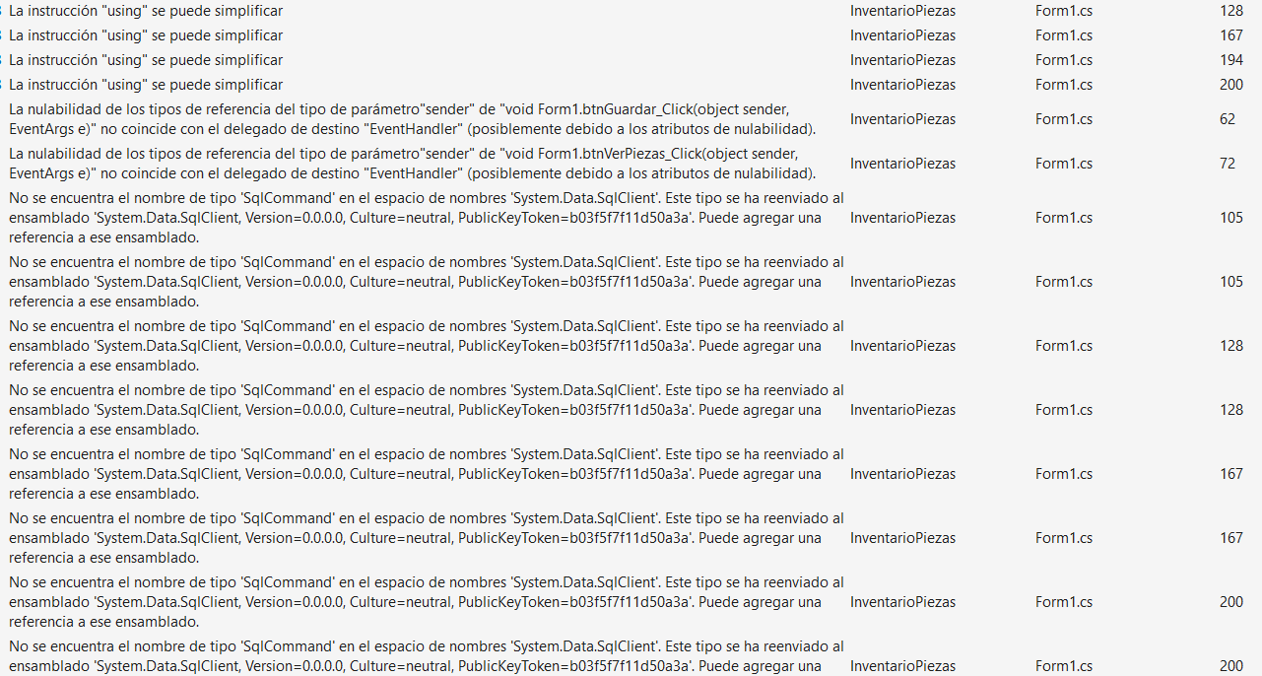
Task: Click line number 62 in the warning list
Action: click(1227, 119)
